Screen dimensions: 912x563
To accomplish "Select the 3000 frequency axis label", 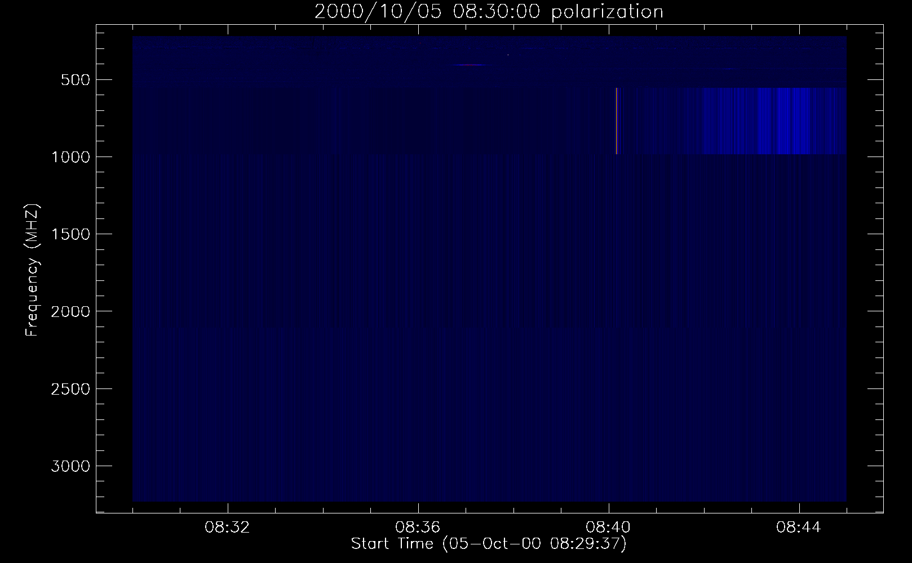I will point(70,466).
